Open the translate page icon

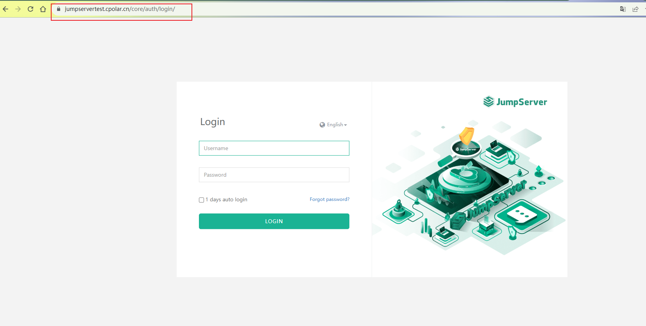pyautogui.click(x=623, y=9)
